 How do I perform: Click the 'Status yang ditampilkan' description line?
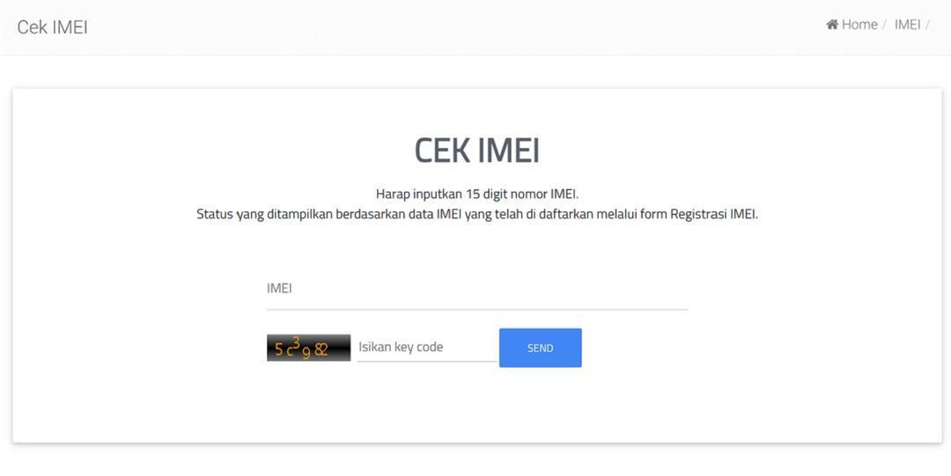tap(476, 214)
